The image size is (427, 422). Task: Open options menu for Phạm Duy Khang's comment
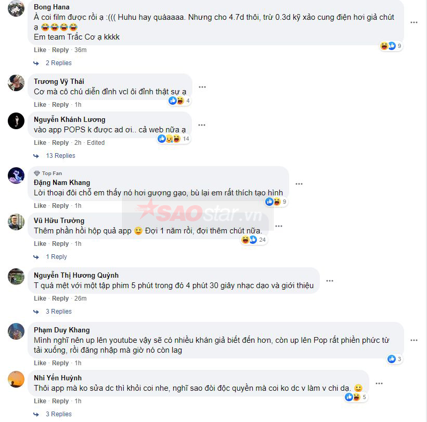point(413,340)
